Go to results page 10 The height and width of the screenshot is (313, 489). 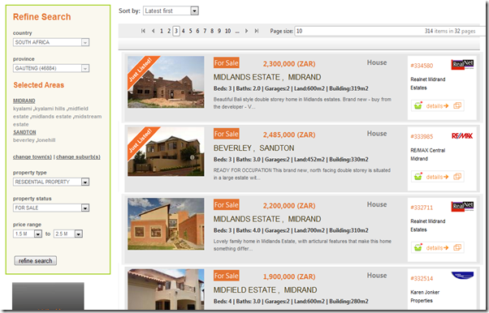pos(228,31)
